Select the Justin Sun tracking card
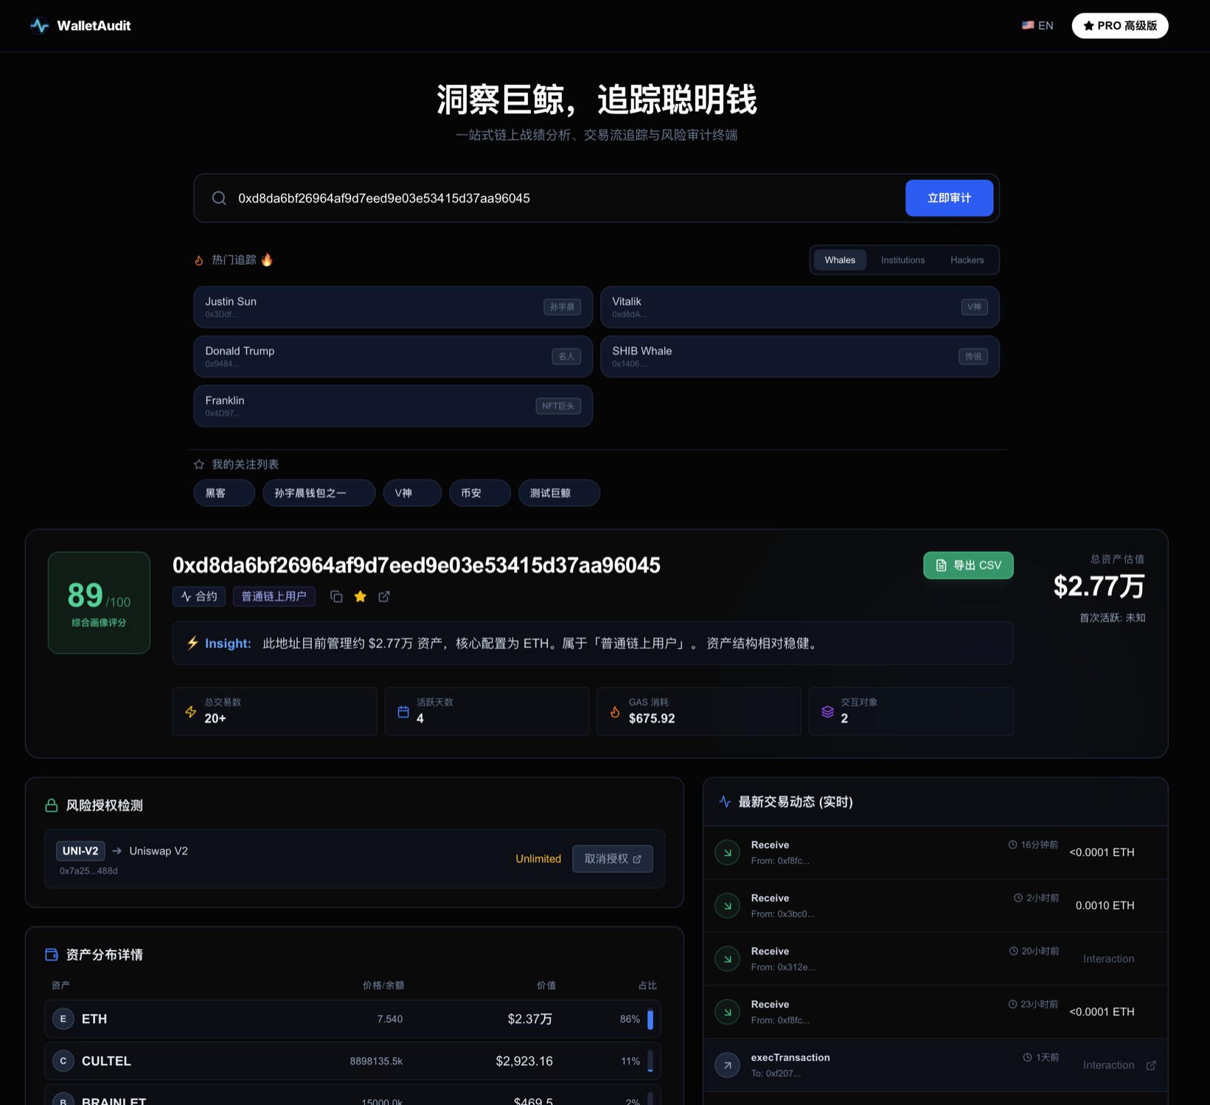The image size is (1210, 1105). [x=393, y=307]
